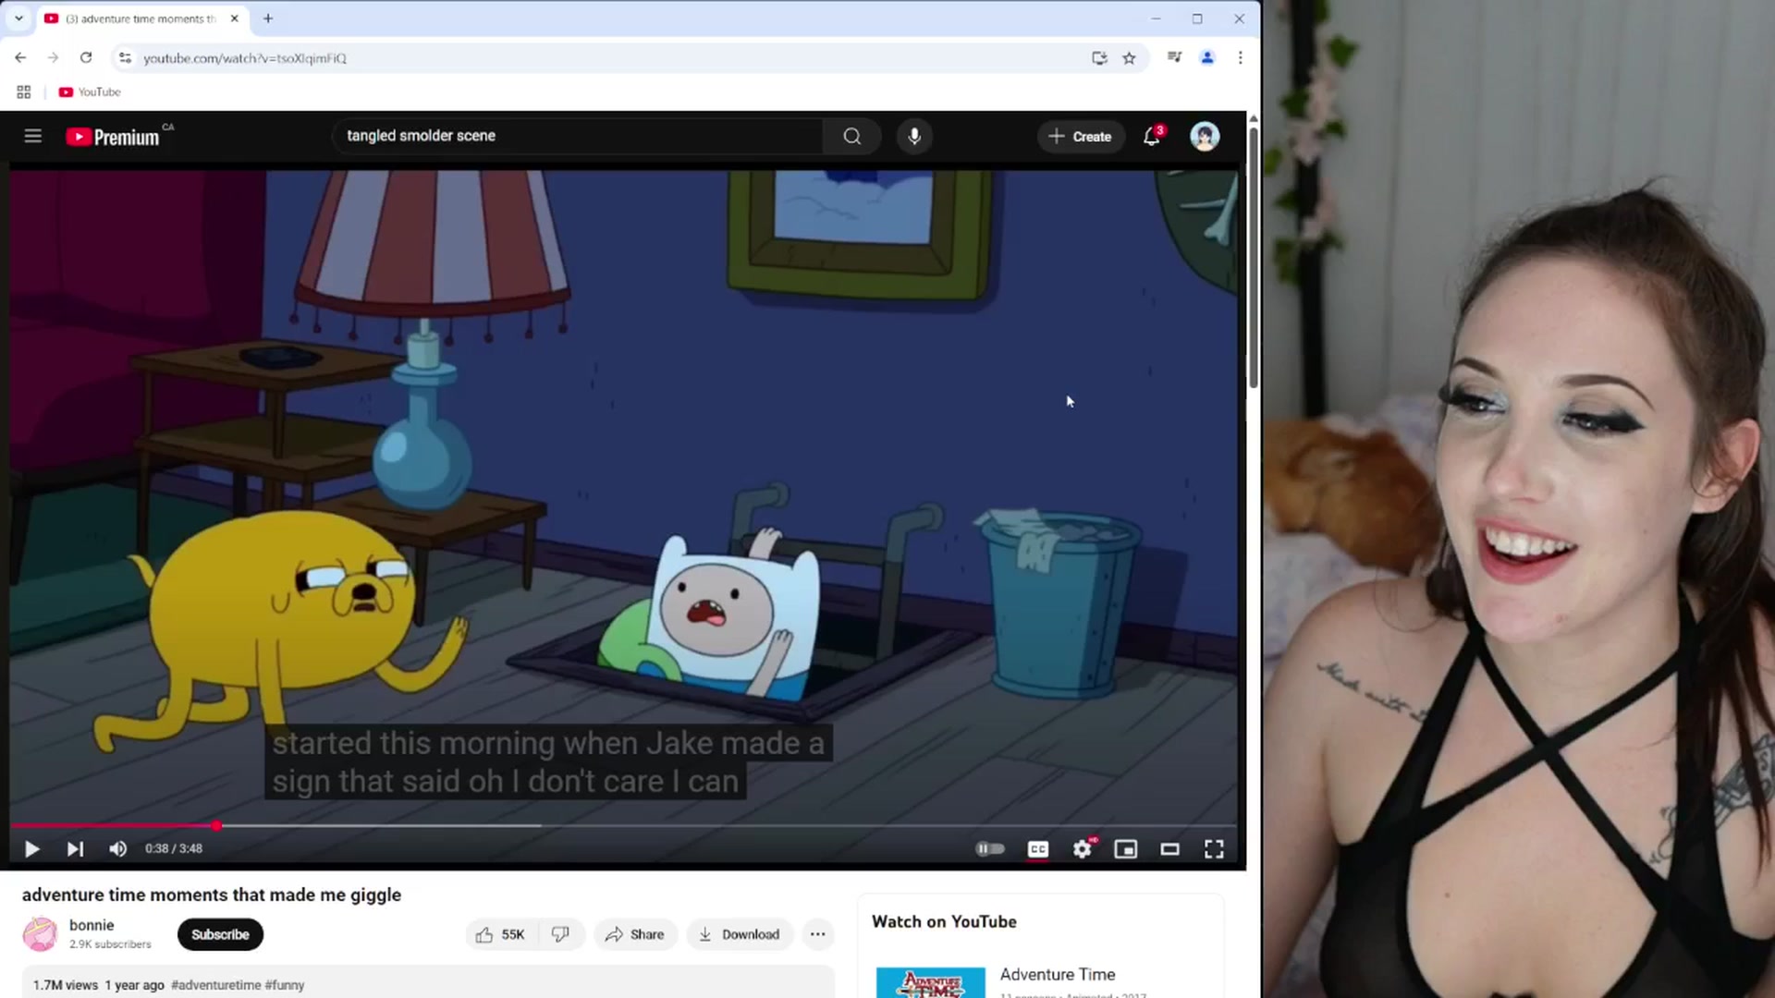The height and width of the screenshot is (998, 1775).
Task: Click the search magnifier button
Action: pos(851,137)
